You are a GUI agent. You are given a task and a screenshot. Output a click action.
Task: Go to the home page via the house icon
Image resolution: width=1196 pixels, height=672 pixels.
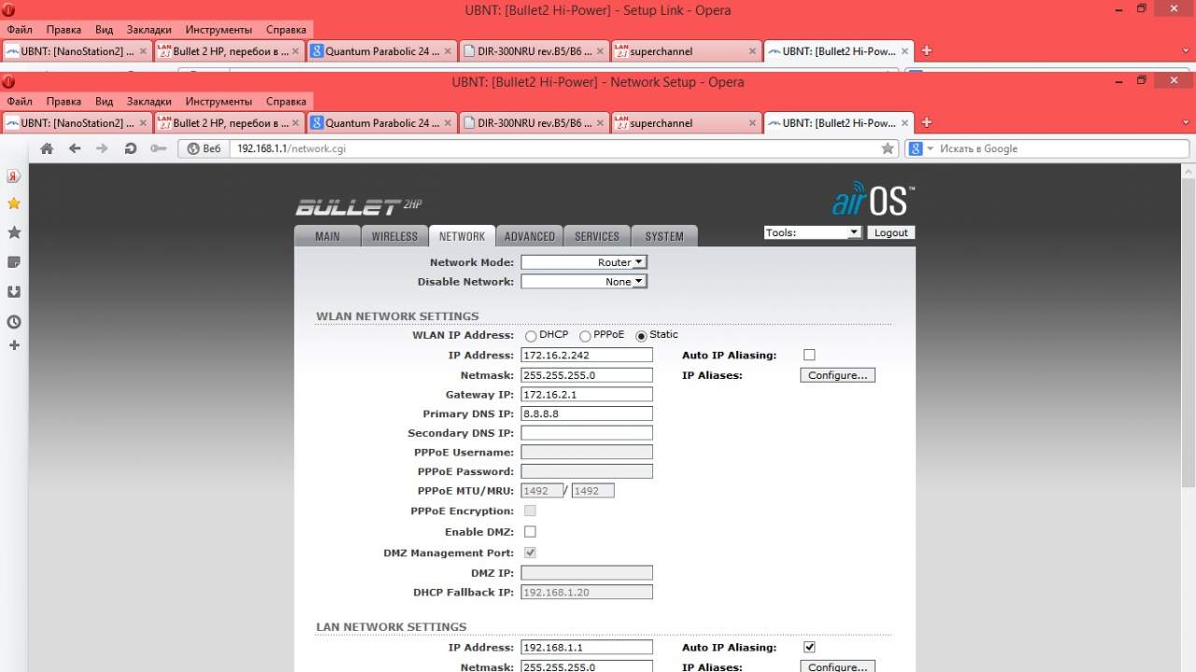pos(47,148)
